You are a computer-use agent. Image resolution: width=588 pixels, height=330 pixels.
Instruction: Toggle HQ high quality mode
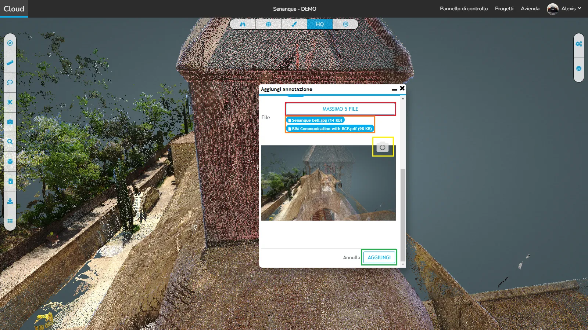(x=320, y=24)
